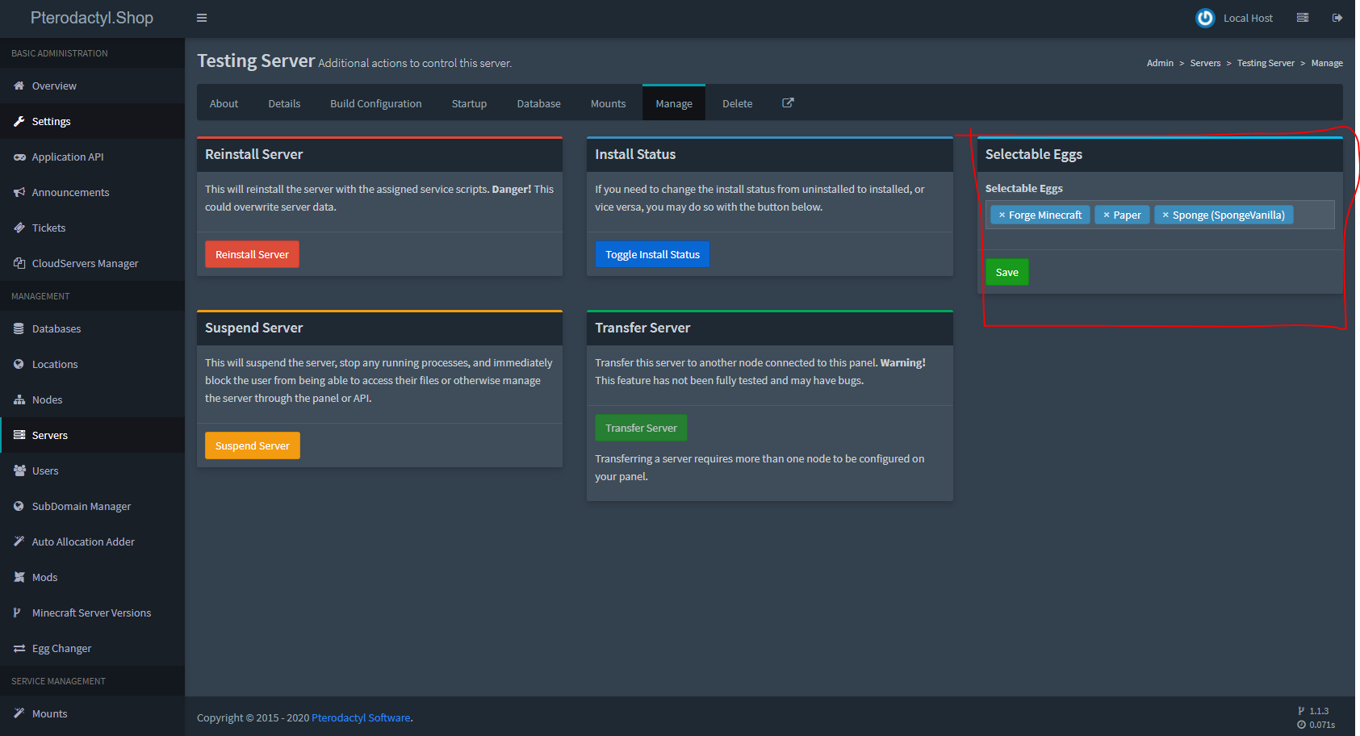Open the Startup tab
1360x736 pixels.
469,104
